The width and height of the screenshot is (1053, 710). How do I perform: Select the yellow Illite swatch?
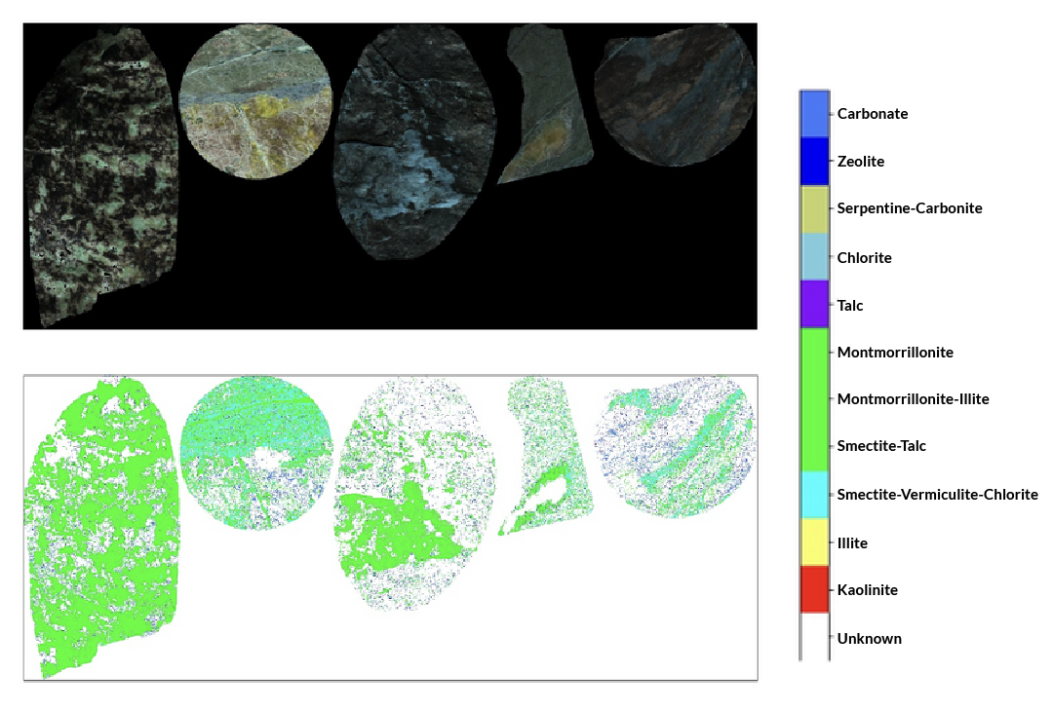pyautogui.click(x=814, y=542)
